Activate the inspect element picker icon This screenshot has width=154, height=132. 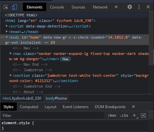(6, 7)
